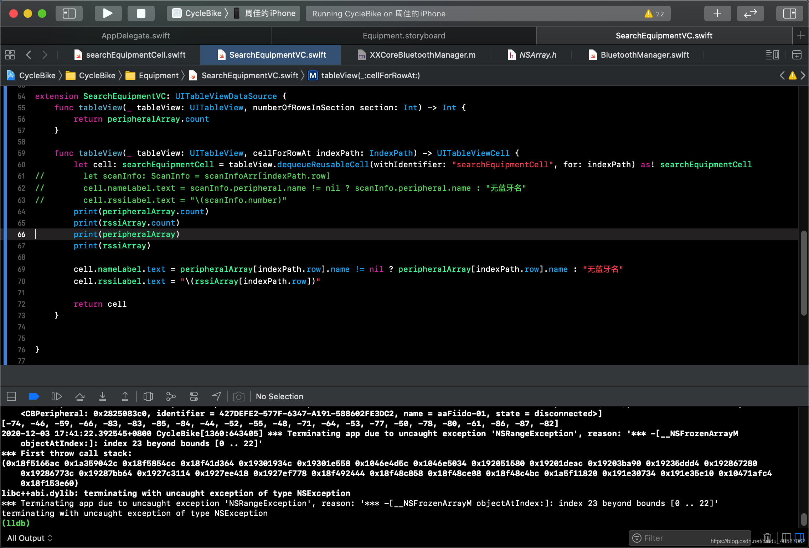The width and height of the screenshot is (809, 548).
Task: Open tableView(_:cellForRowAt:) method jump menu
Action: pyautogui.click(x=364, y=75)
